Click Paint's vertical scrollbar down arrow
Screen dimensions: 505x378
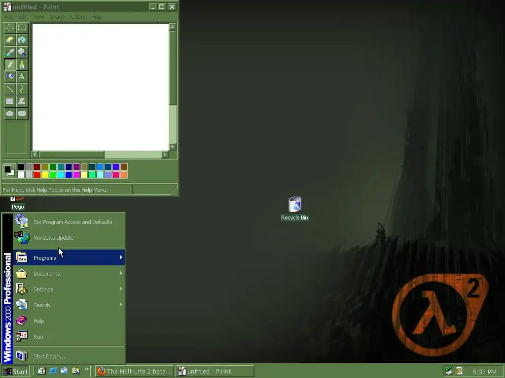coord(173,147)
